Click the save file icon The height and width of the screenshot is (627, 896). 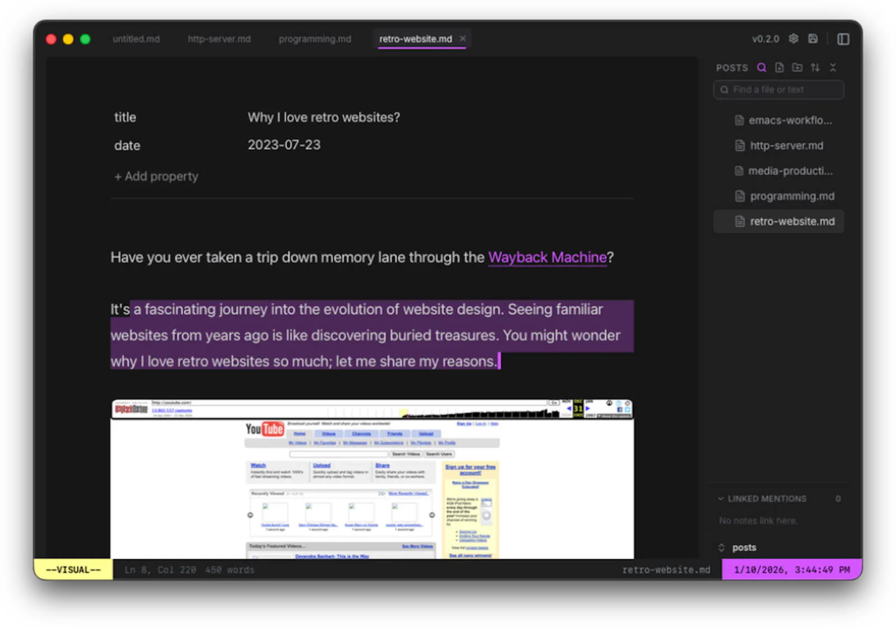pyautogui.click(x=813, y=39)
